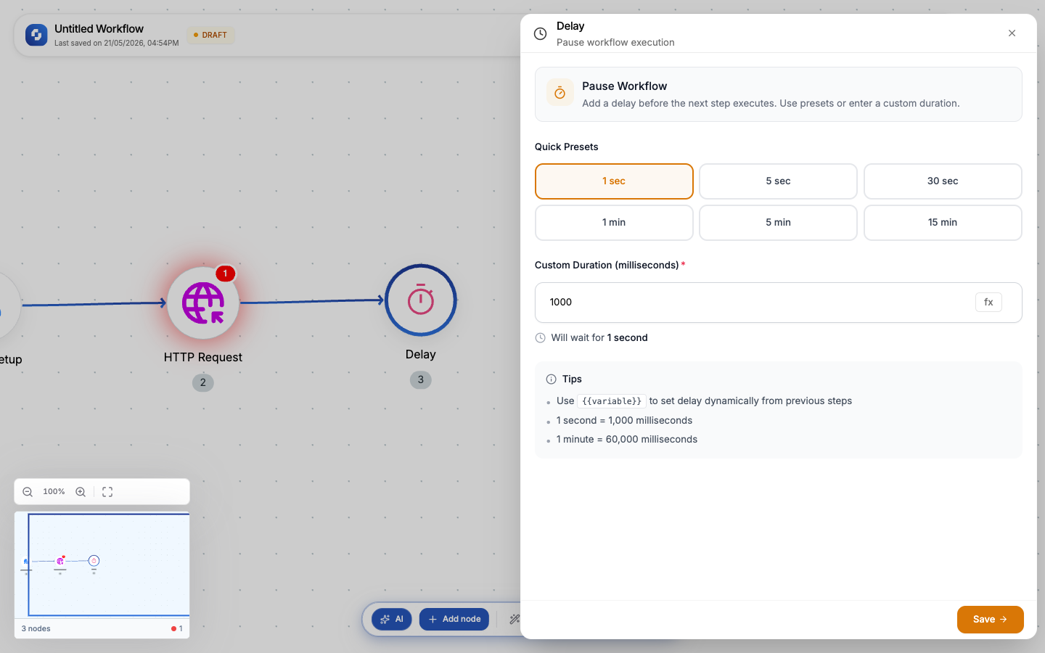Click the workflow app logo icon
The width and height of the screenshot is (1045, 653).
click(36, 35)
